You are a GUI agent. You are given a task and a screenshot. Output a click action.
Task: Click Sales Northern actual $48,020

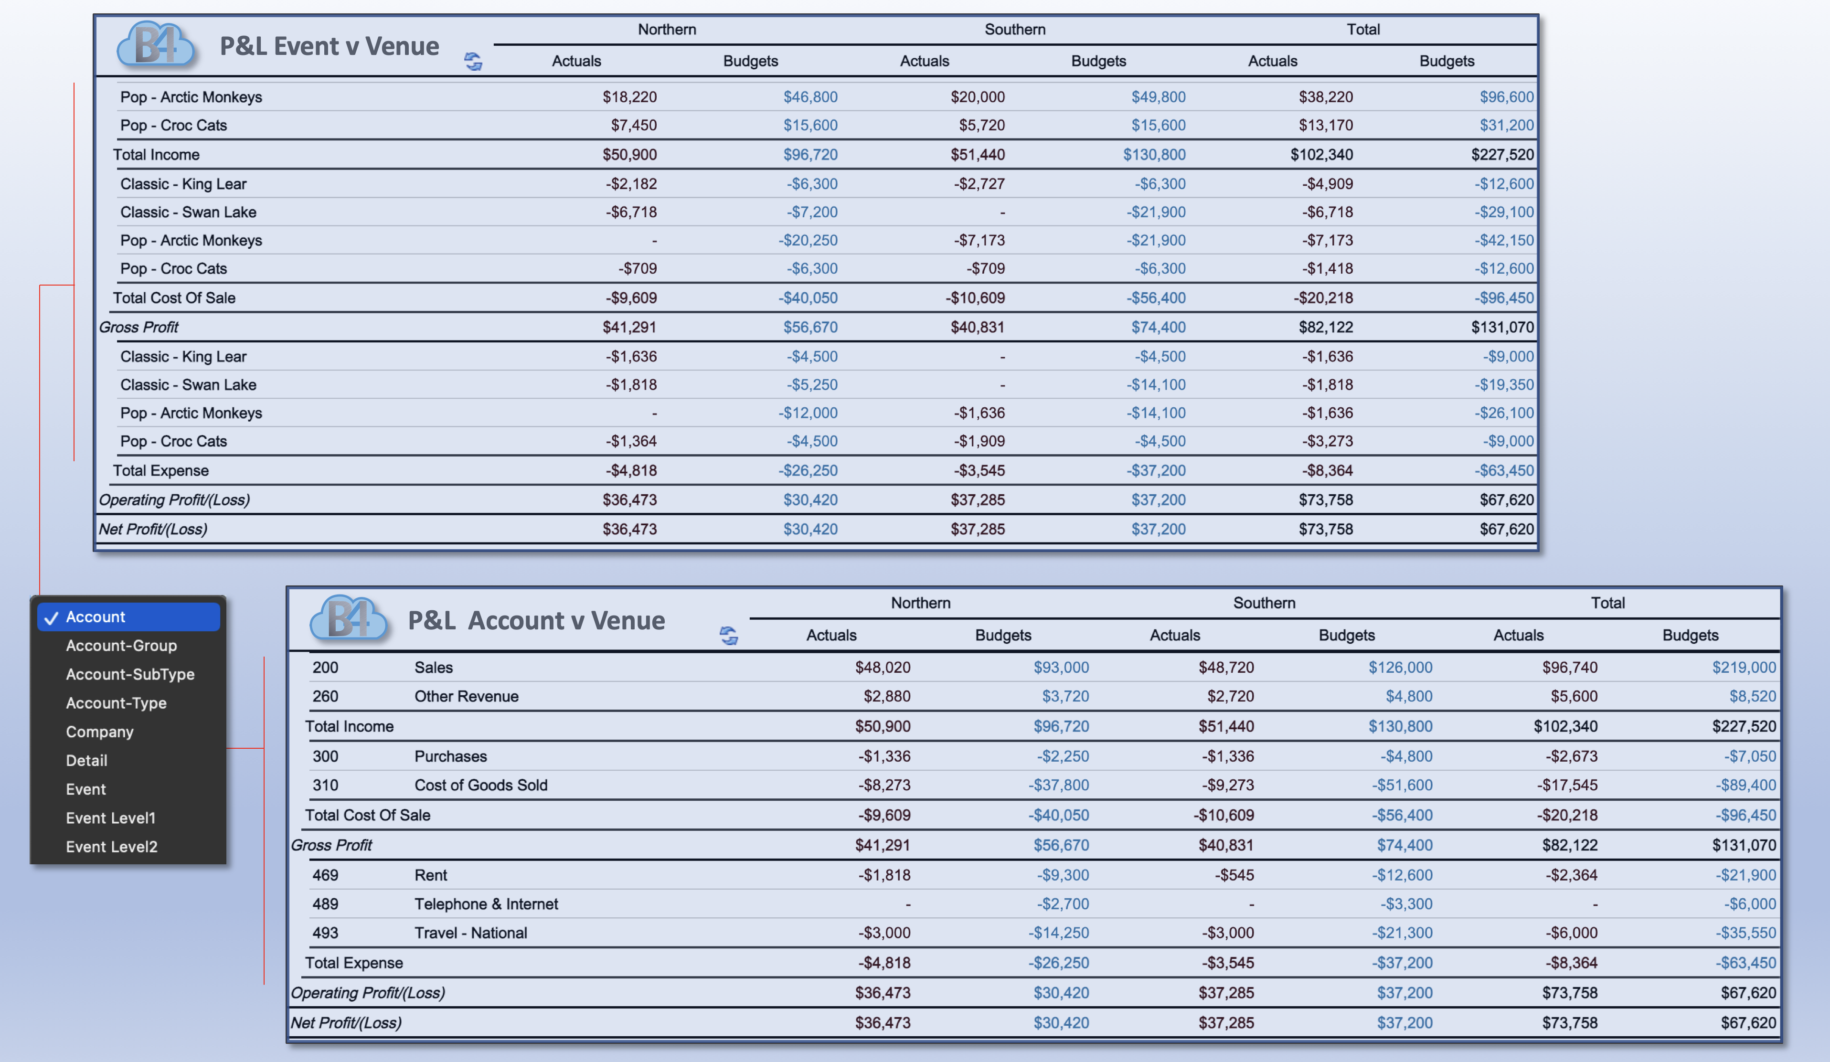pos(883,667)
